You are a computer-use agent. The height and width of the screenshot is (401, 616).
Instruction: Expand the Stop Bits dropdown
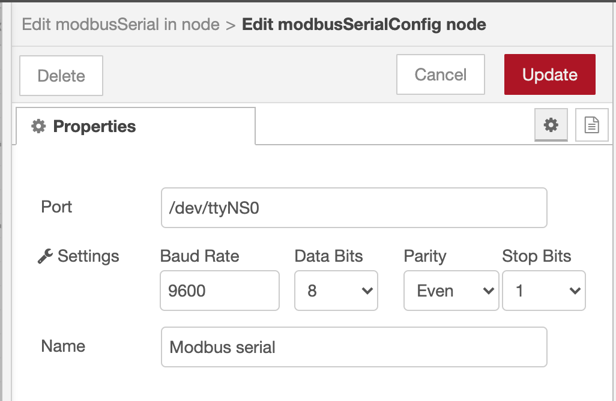click(543, 291)
